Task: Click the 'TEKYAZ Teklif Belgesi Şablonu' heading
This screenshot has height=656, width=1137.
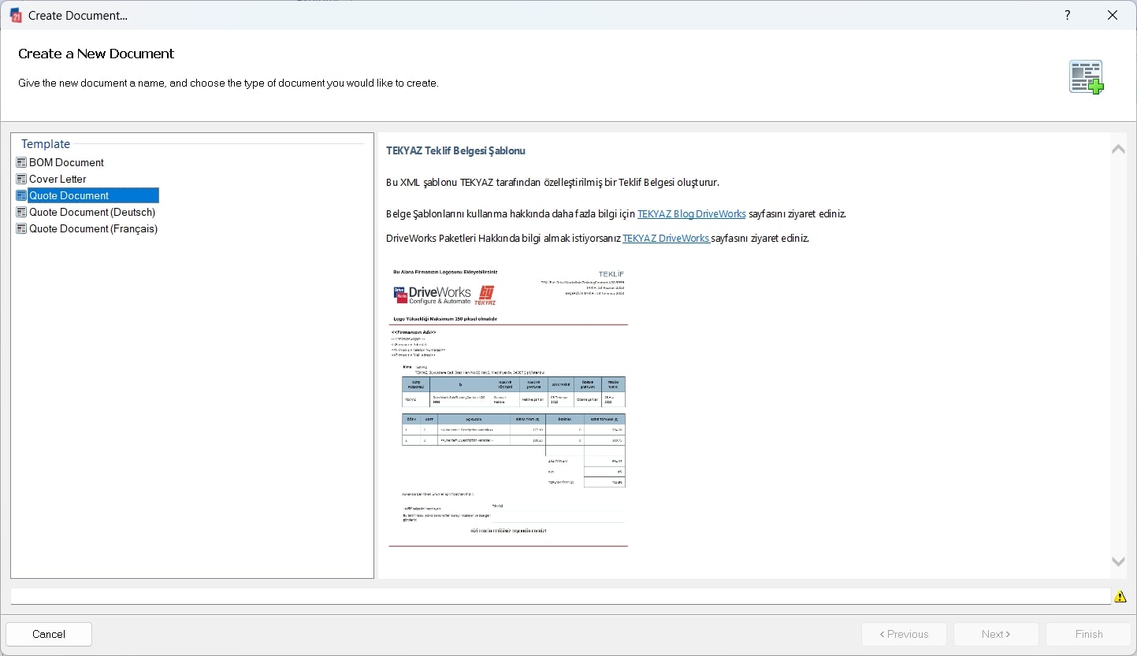Action: (455, 150)
